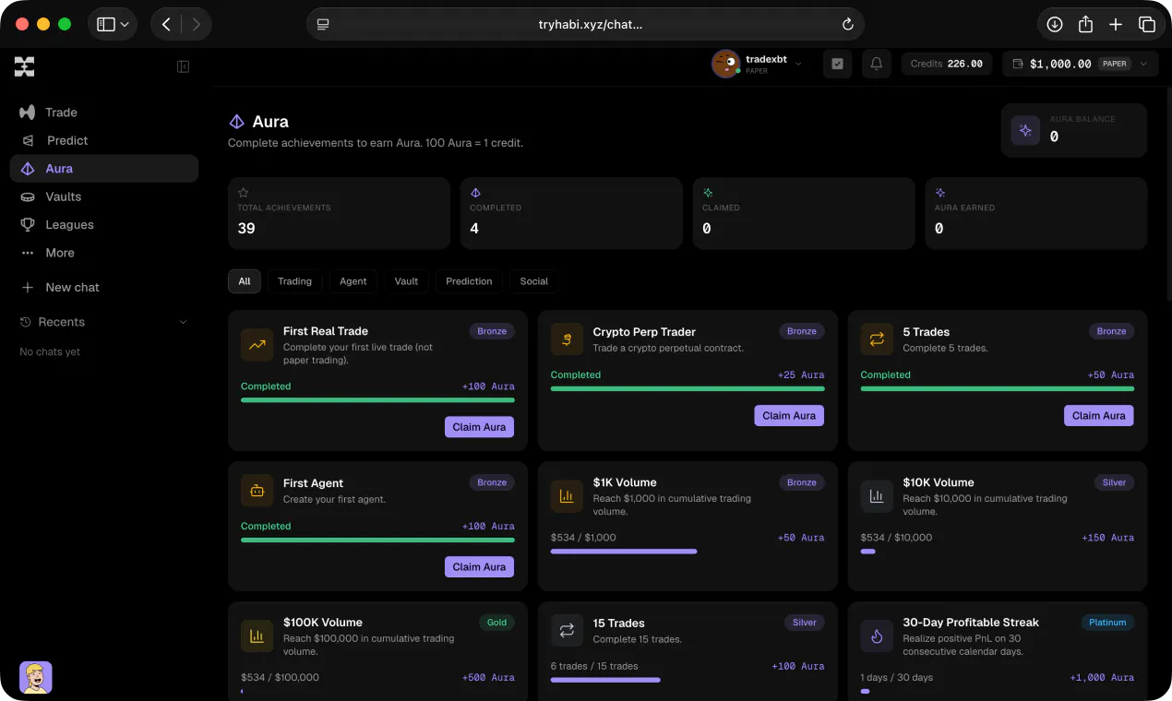Filter achievements by Social
Screen dimensions: 1172x701
[x=534, y=281]
